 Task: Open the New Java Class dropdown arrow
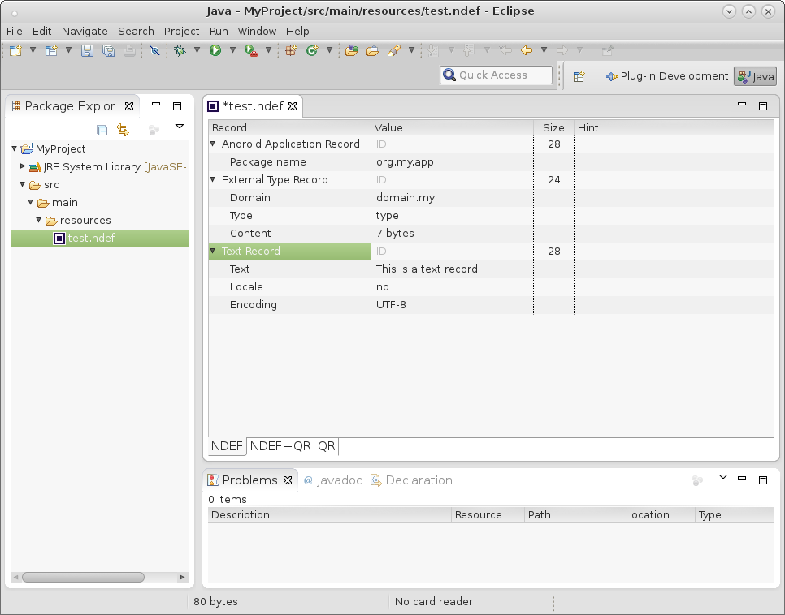[x=329, y=50]
